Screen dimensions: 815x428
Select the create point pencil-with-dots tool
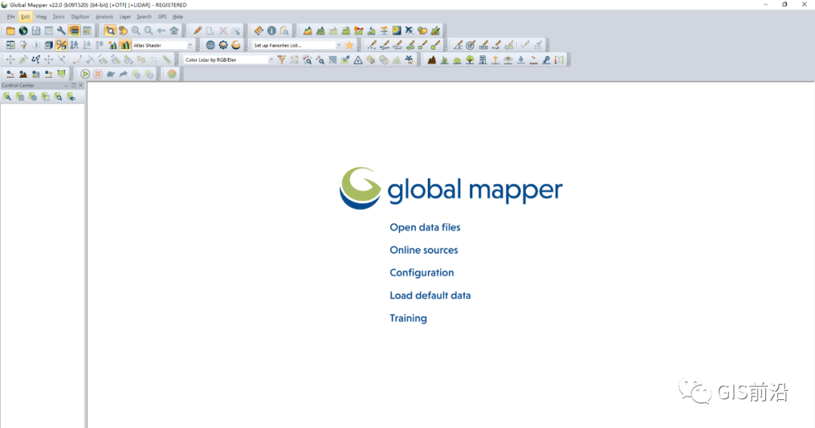point(371,45)
